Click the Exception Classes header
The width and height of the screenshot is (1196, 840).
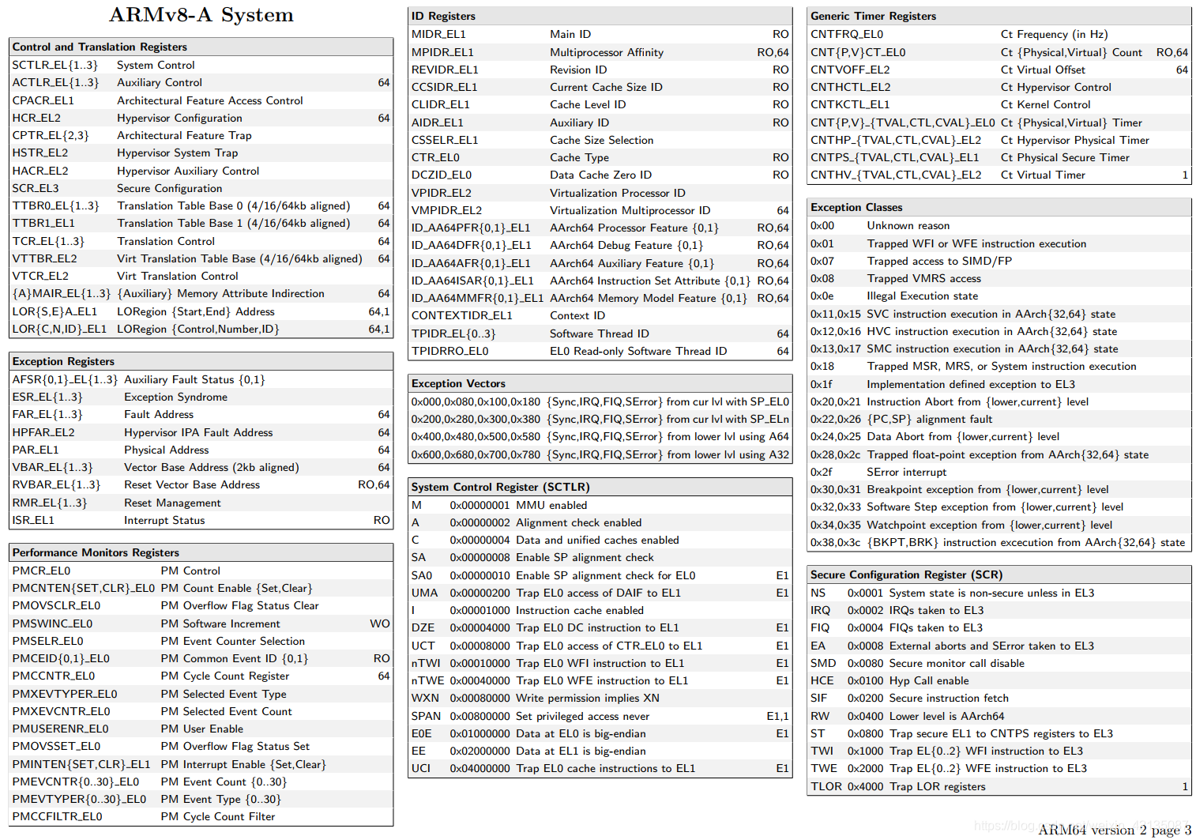[x=856, y=207]
